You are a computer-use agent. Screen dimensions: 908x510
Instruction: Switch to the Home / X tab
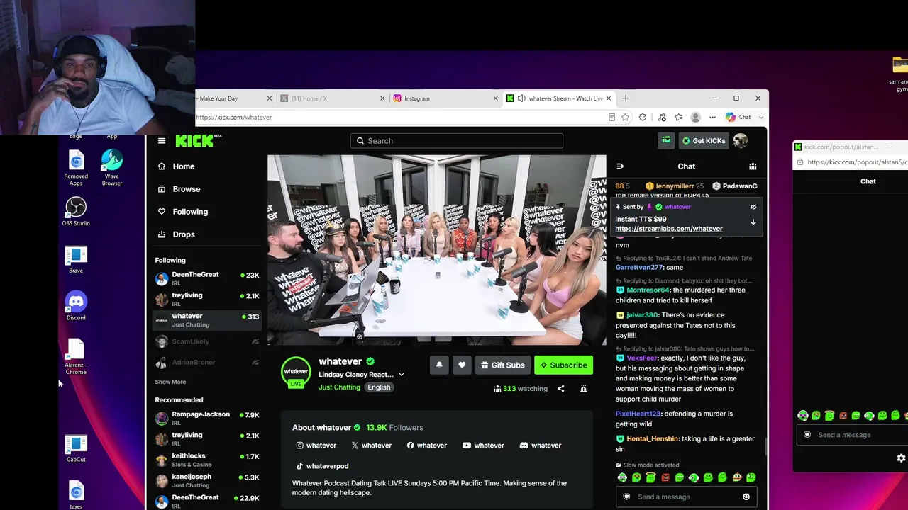(x=331, y=98)
